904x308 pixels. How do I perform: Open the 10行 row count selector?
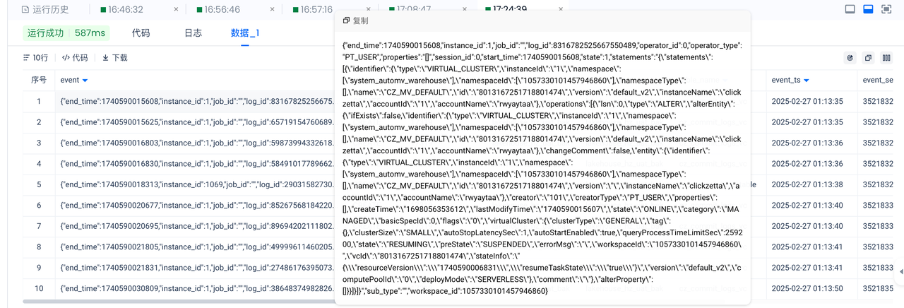[x=36, y=58]
